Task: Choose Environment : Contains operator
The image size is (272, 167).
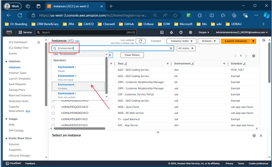Action: pyautogui.click(x=78, y=86)
